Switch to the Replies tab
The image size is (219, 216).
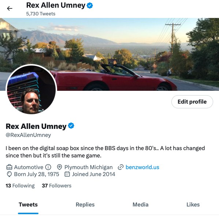point(85,205)
